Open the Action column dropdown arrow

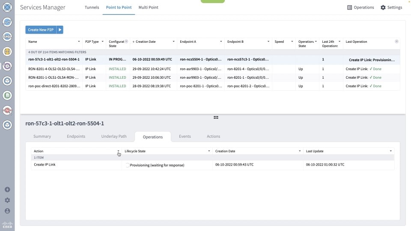tap(118, 151)
